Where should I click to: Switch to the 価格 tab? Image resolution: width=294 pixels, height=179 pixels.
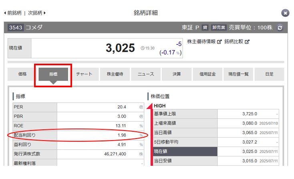click(x=22, y=74)
